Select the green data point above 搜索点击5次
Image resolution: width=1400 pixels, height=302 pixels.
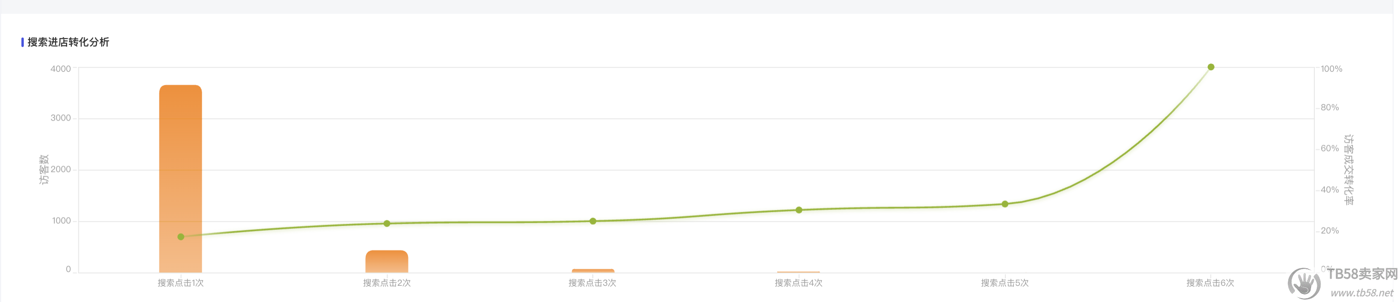click(1004, 204)
